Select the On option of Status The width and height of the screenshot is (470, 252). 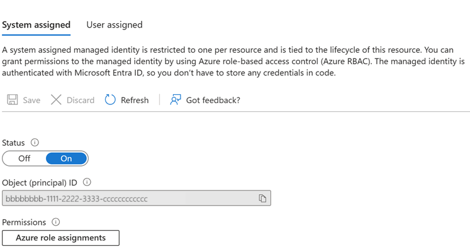click(66, 158)
